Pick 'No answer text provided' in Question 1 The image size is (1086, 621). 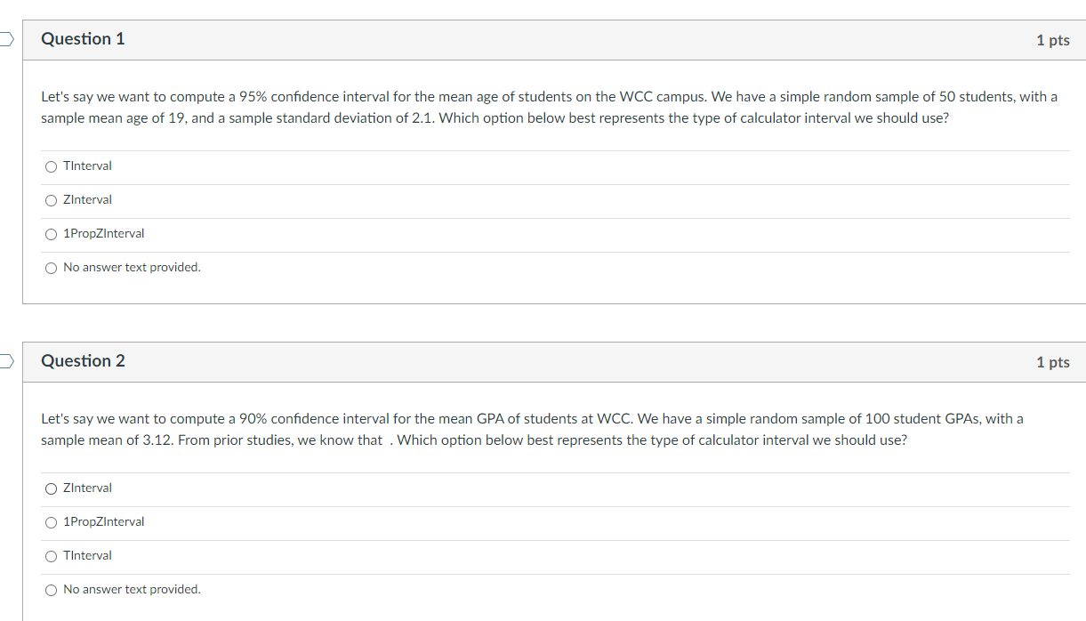tap(51, 268)
